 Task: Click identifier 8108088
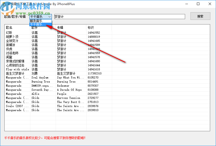[93, 90]
